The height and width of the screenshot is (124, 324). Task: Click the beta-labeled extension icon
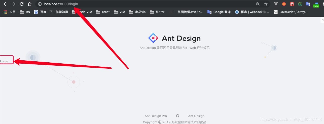tap(316, 5)
